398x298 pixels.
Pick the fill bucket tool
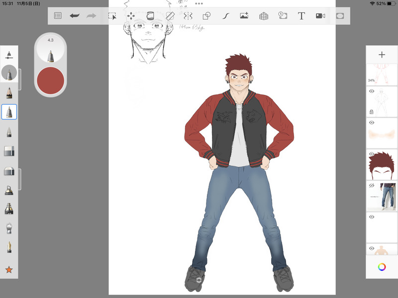click(x=150, y=16)
